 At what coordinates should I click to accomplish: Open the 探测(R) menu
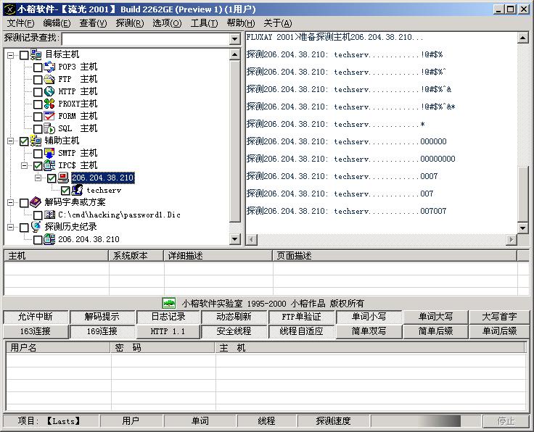click(130, 23)
